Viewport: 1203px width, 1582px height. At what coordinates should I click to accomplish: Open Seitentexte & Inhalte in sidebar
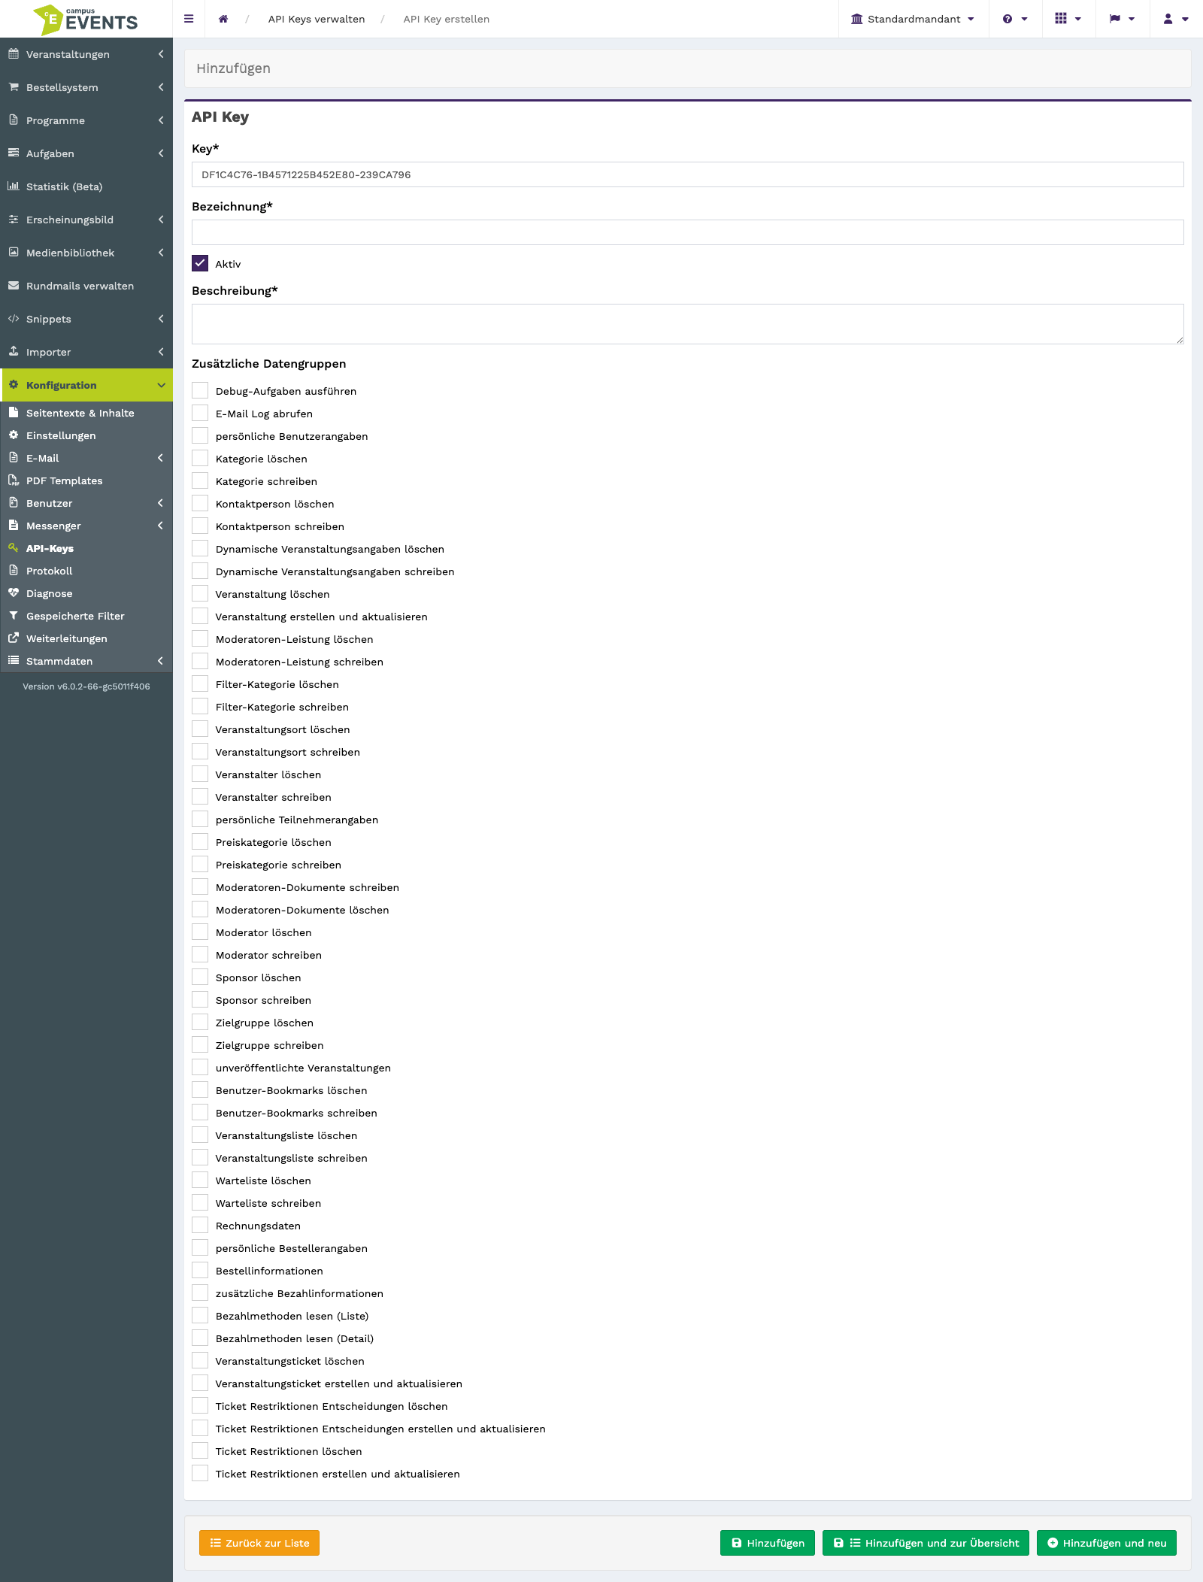(x=86, y=413)
